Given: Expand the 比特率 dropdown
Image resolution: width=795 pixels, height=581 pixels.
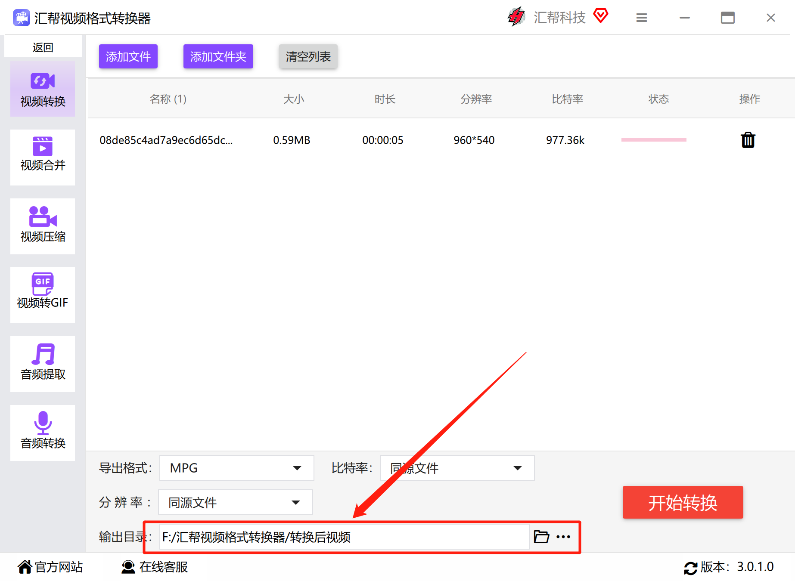Looking at the screenshot, I should tap(457, 468).
